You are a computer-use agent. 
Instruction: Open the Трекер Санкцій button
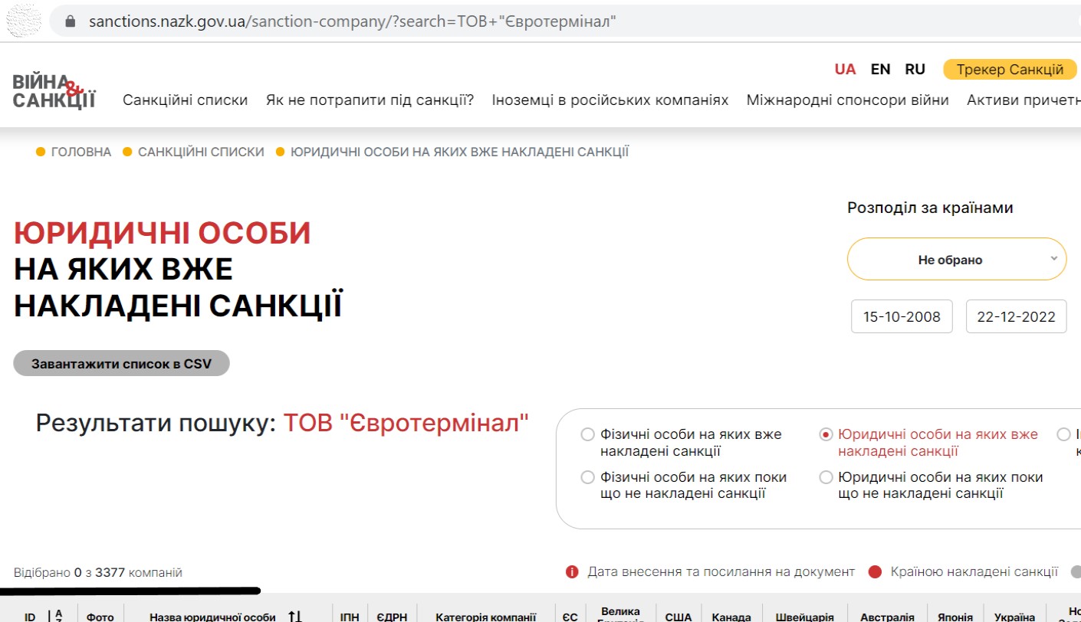pyautogui.click(x=1010, y=70)
